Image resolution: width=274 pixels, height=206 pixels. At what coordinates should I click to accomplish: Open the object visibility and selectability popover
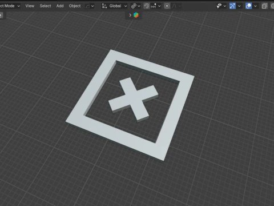(221, 6)
